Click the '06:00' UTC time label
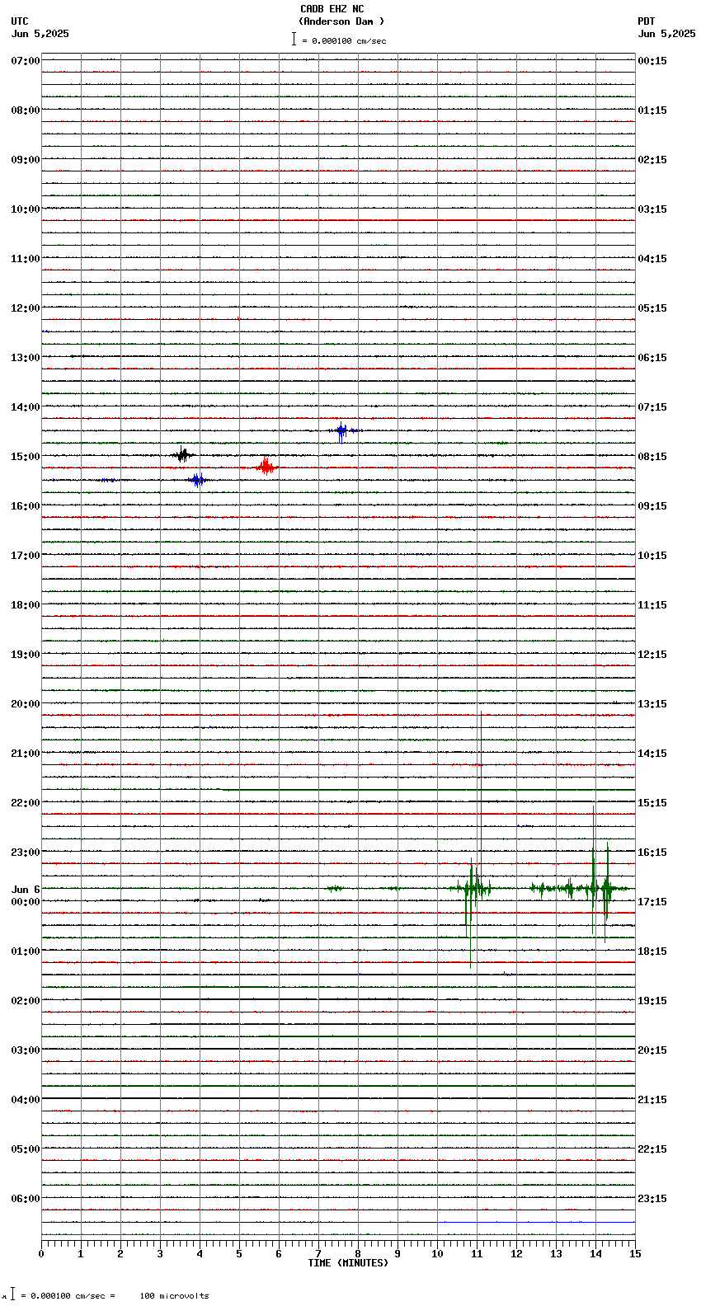701x1306 pixels. click(26, 1199)
